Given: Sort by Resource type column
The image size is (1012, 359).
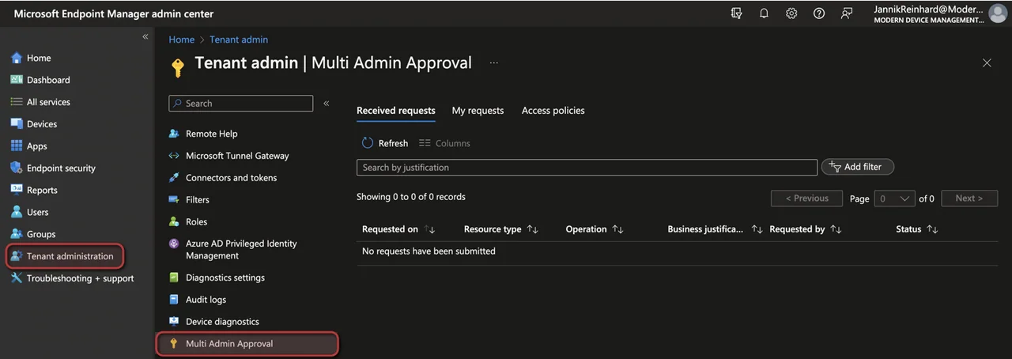Looking at the screenshot, I should coord(500,229).
